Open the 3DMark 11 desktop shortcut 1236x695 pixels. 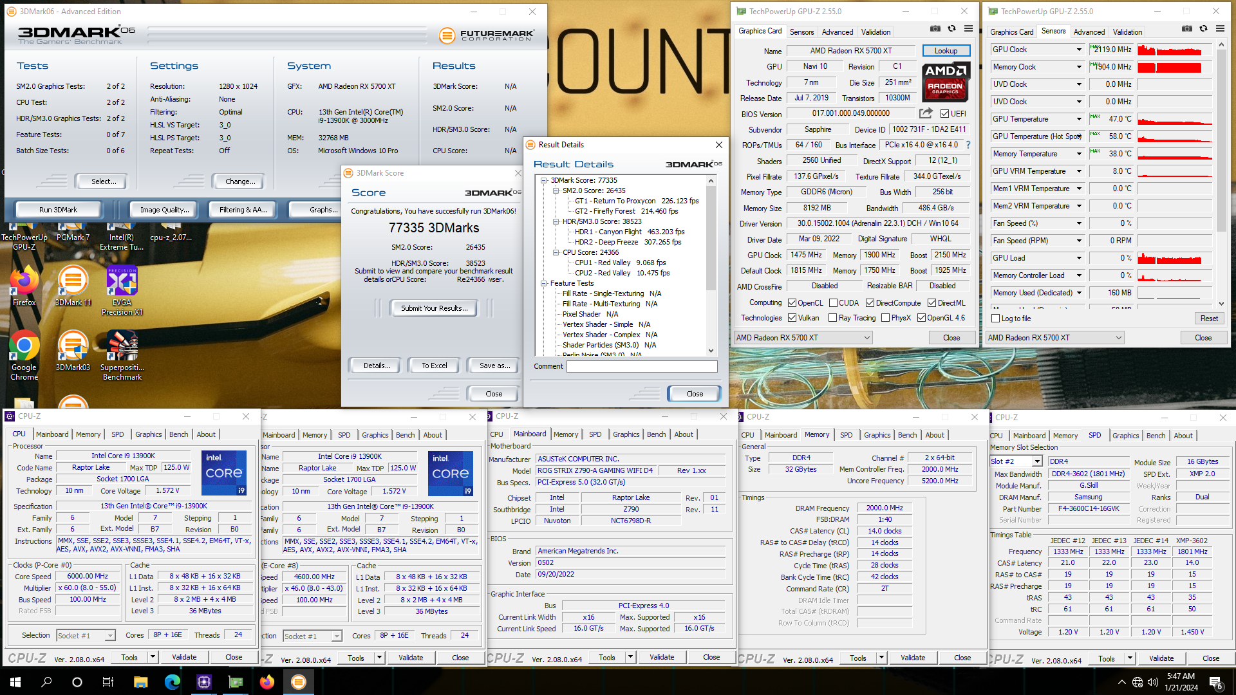[73, 287]
